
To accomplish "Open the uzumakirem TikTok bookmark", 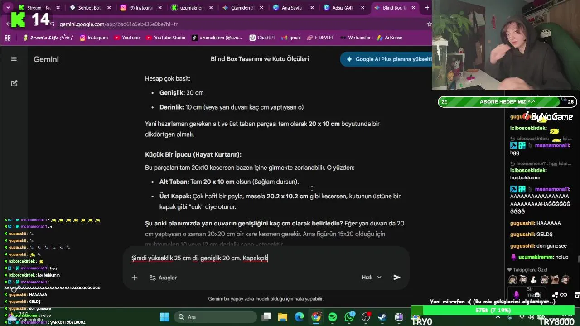I will [217, 38].
